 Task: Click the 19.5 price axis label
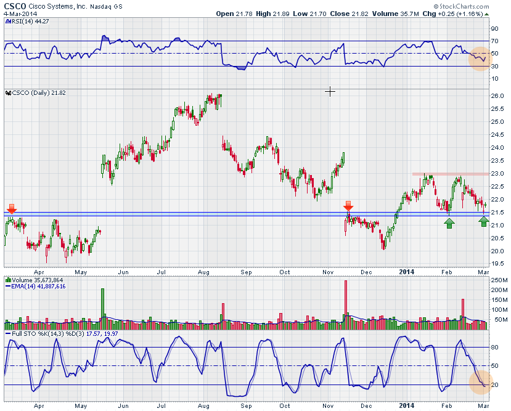coord(497,264)
